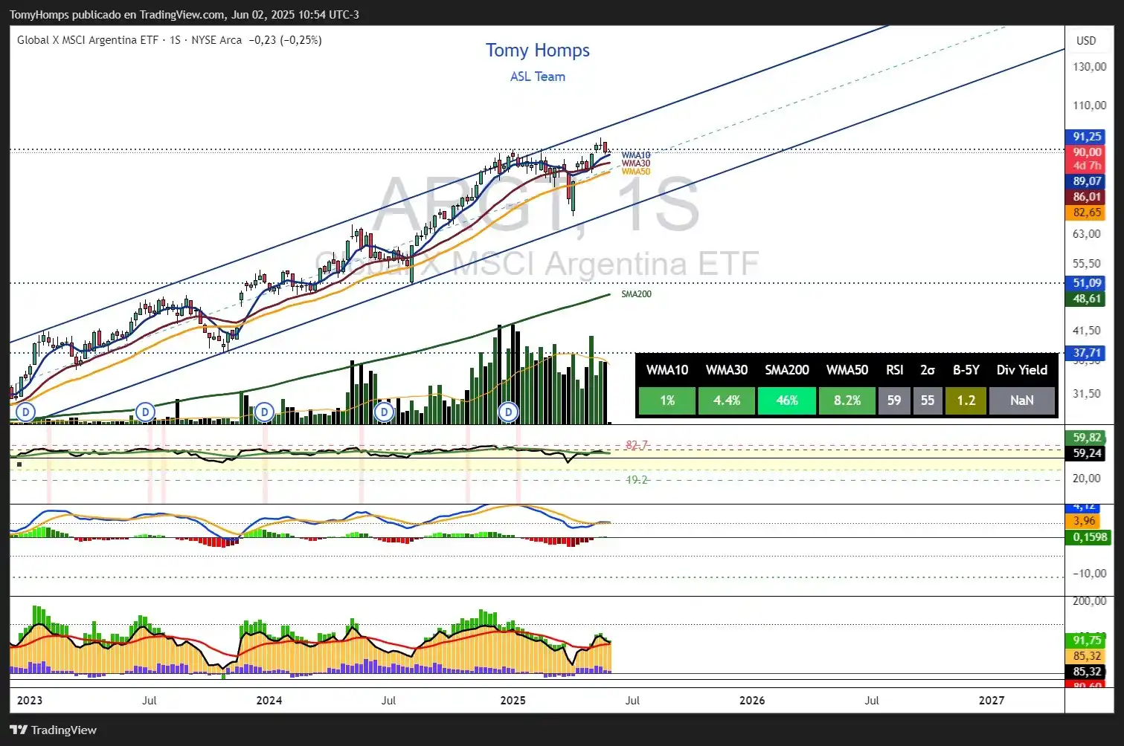This screenshot has height=746, width=1124.
Task: Click the WMA10 header in the stats table
Action: click(x=667, y=370)
